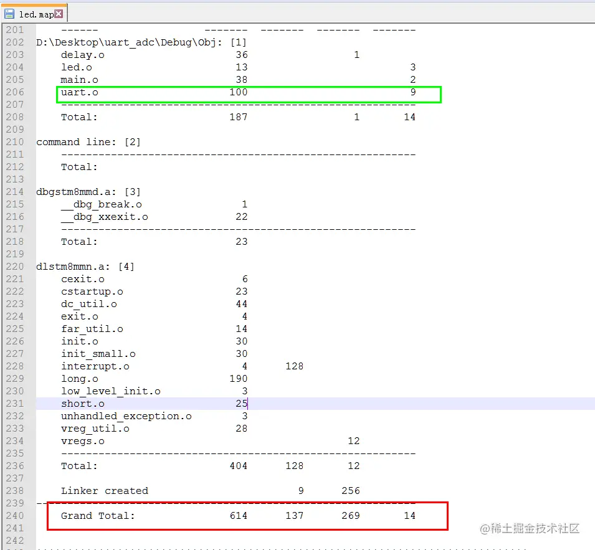
Task: Click on 'vreg_util.o' entry
Action: [95, 429]
